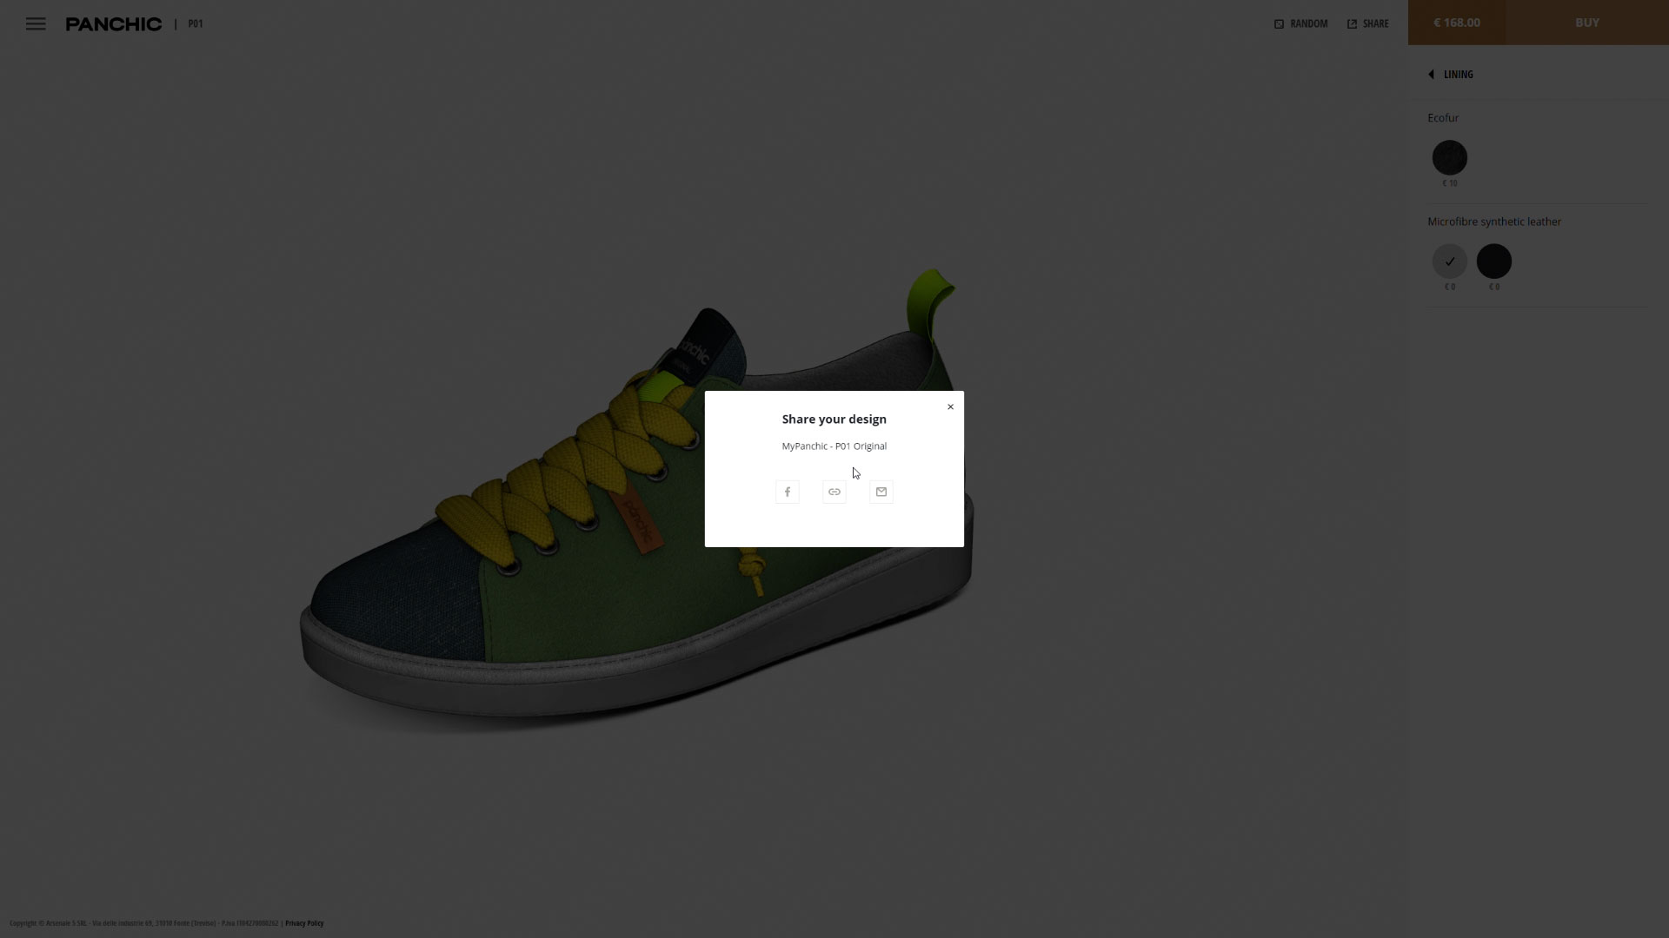Viewport: 1669px width, 938px height.
Task: Select the P01 model label
Action: tap(196, 24)
